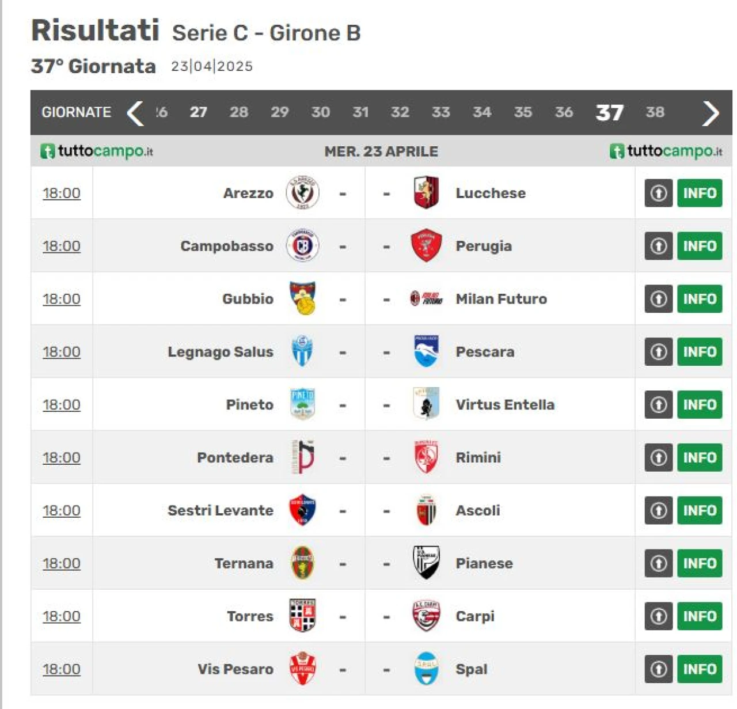Switch to giornata 33
The width and height of the screenshot is (737, 709).
click(440, 112)
